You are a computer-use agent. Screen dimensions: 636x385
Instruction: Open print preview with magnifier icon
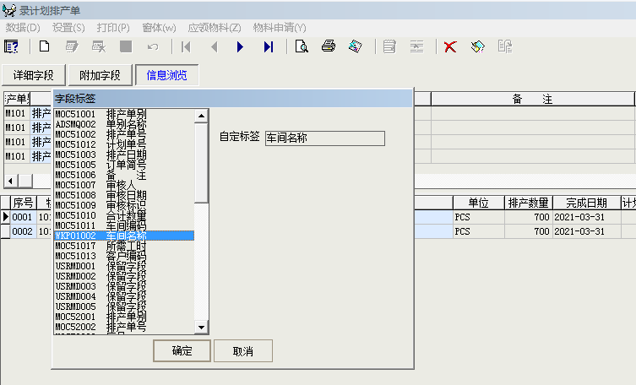pos(301,46)
